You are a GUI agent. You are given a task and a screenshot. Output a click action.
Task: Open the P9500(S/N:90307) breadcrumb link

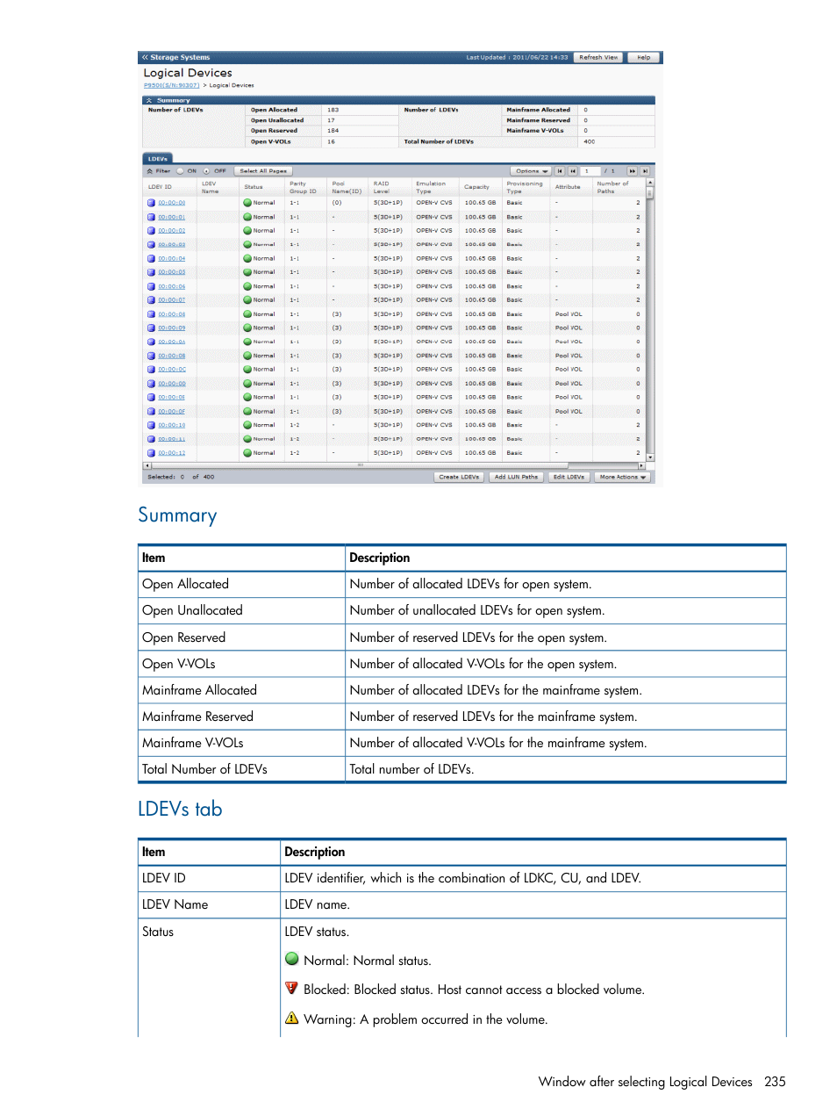pyautogui.click(x=172, y=86)
